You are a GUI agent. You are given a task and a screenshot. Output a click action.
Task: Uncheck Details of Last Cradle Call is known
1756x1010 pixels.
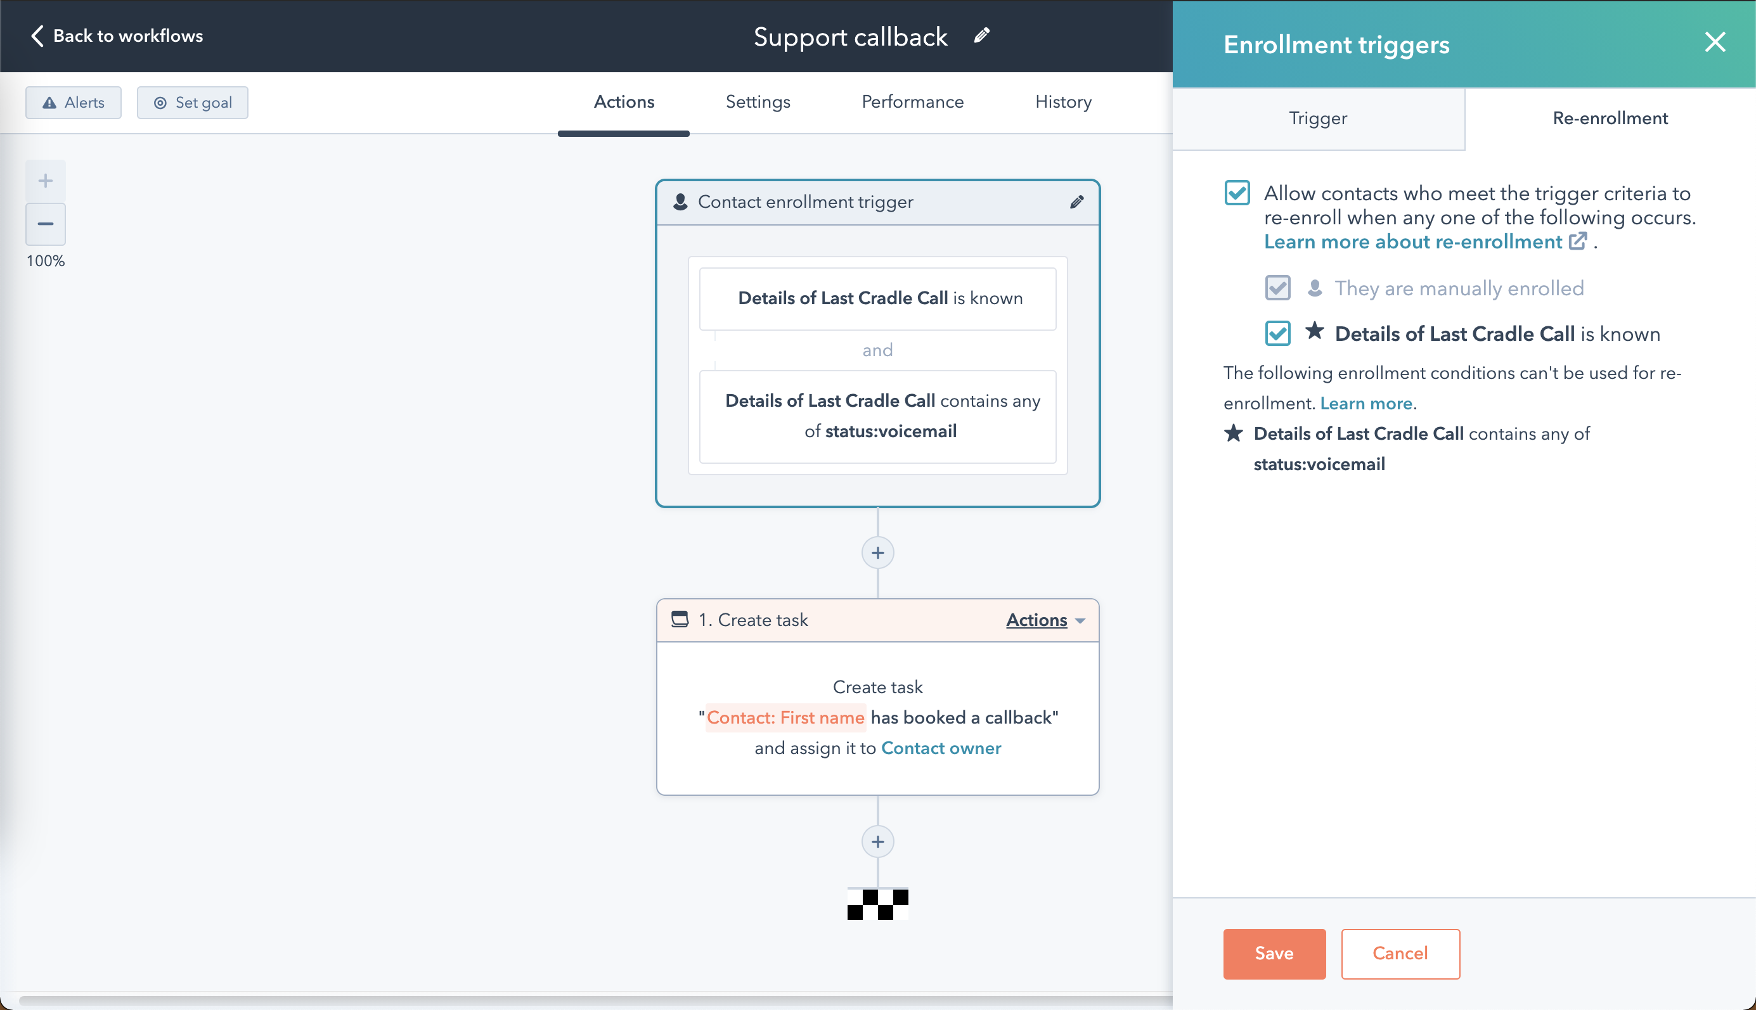click(x=1277, y=334)
